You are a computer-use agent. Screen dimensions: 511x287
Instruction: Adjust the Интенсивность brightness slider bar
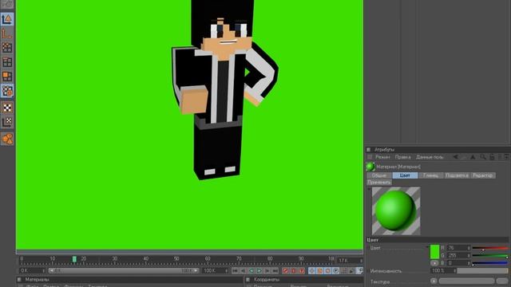[483, 271]
